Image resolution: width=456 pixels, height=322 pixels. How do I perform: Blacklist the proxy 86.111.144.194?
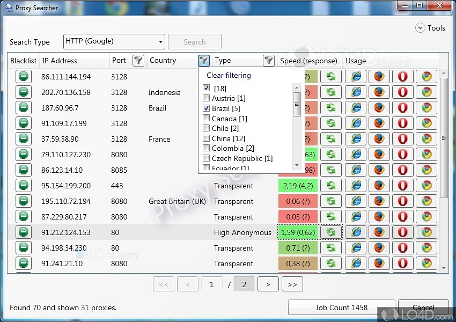pyautogui.click(x=23, y=77)
